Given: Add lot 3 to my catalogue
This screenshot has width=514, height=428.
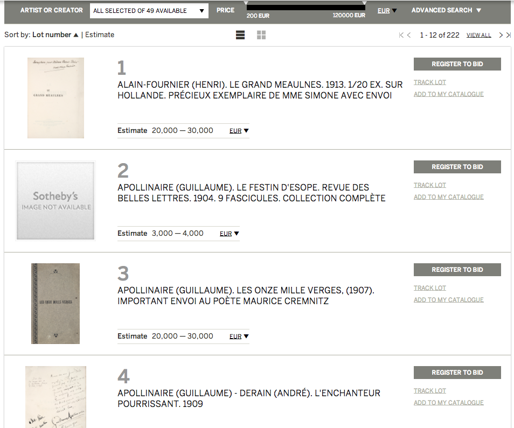Looking at the screenshot, I should [448, 300].
